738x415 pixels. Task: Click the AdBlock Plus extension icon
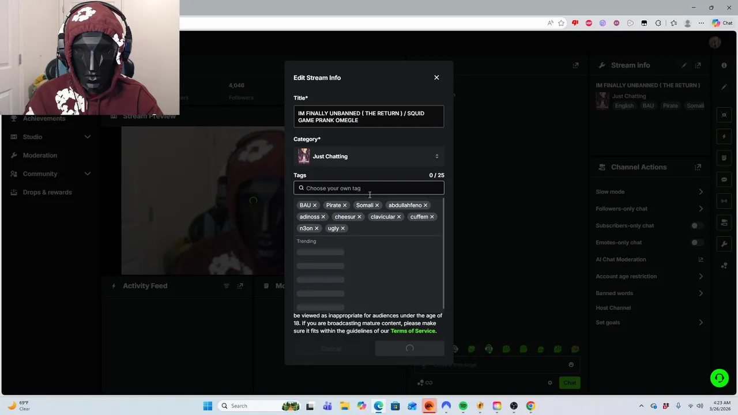(589, 23)
